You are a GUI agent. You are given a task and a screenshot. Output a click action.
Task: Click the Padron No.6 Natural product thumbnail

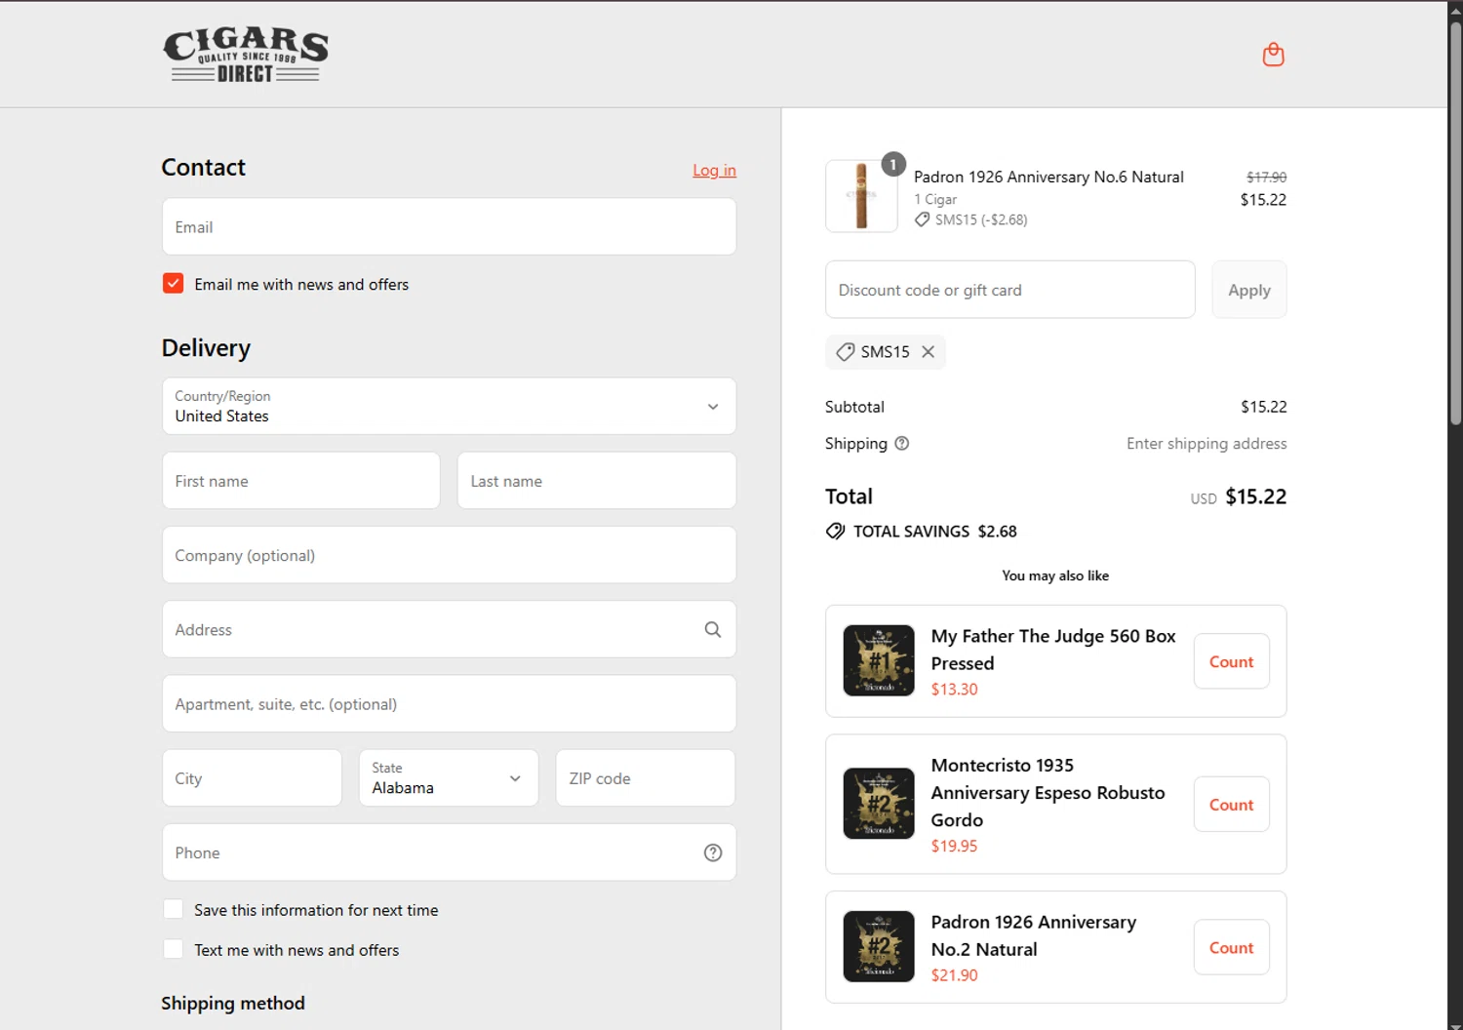(861, 196)
